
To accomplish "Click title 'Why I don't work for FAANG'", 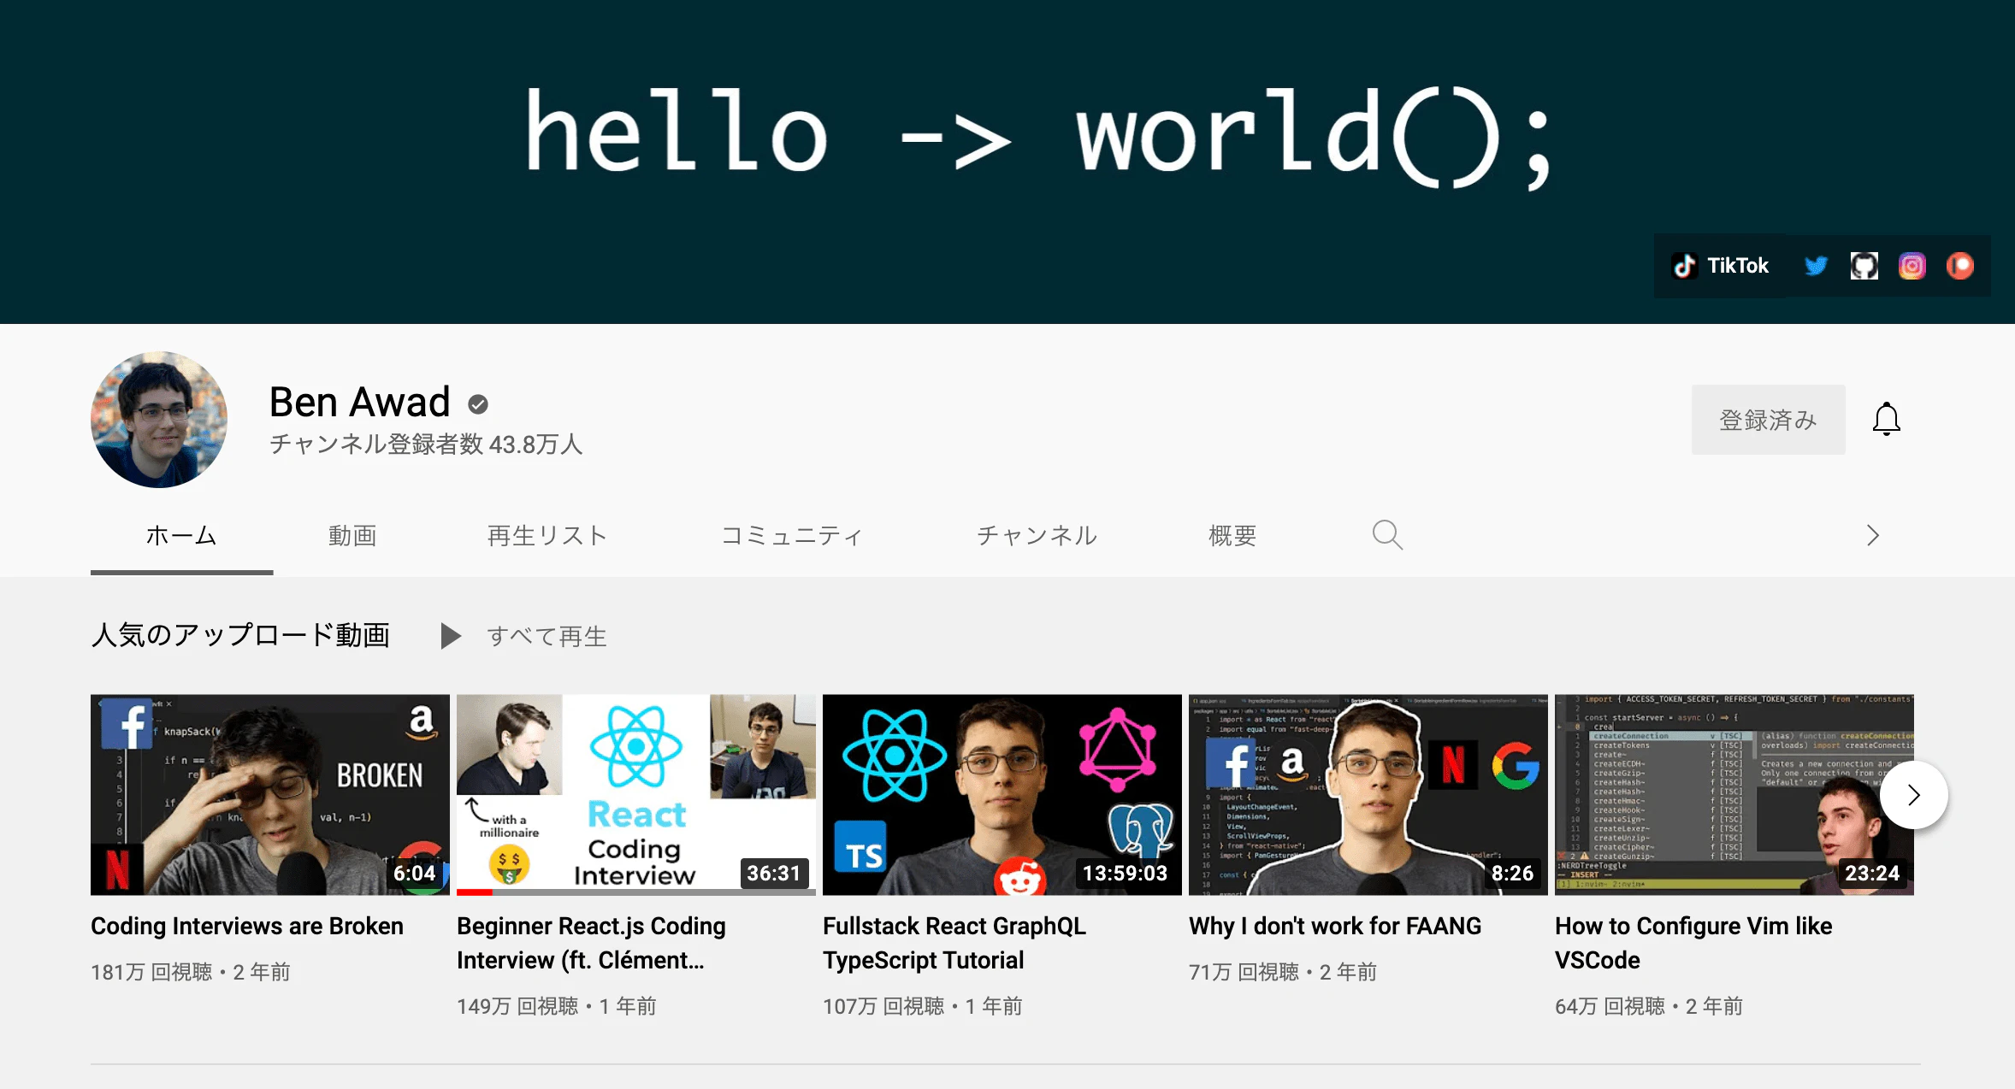I will (x=1335, y=926).
